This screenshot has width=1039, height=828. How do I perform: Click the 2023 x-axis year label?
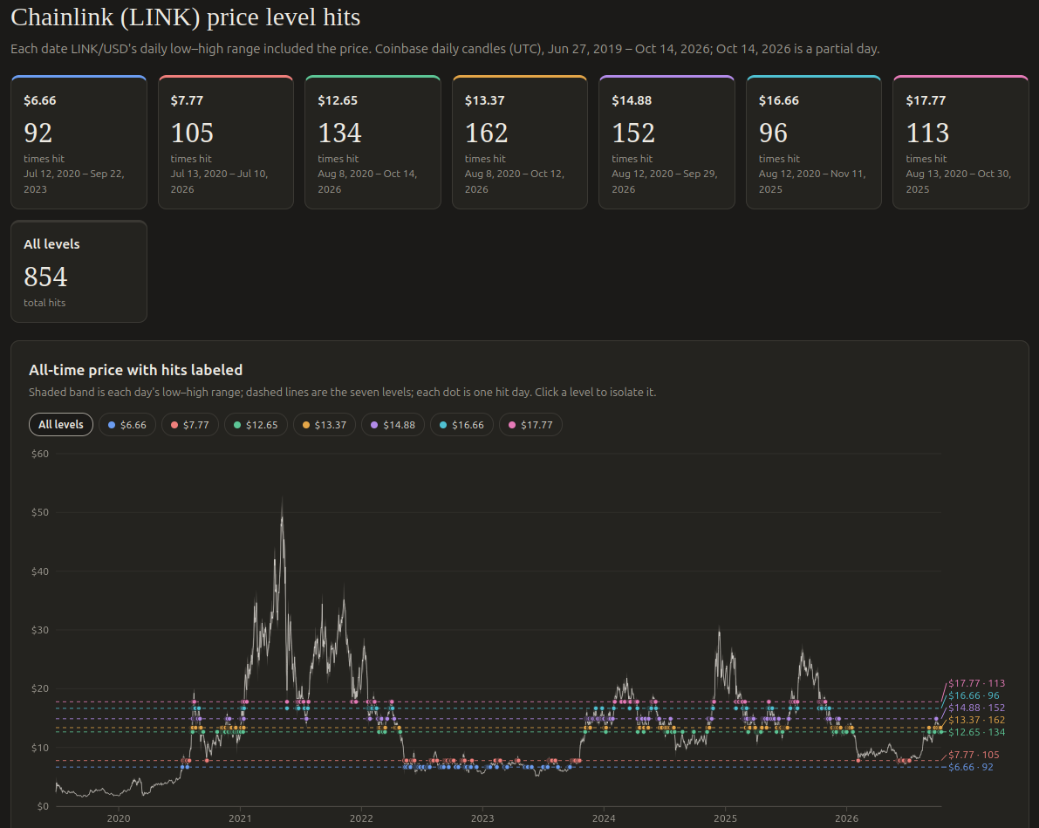(482, 818)
